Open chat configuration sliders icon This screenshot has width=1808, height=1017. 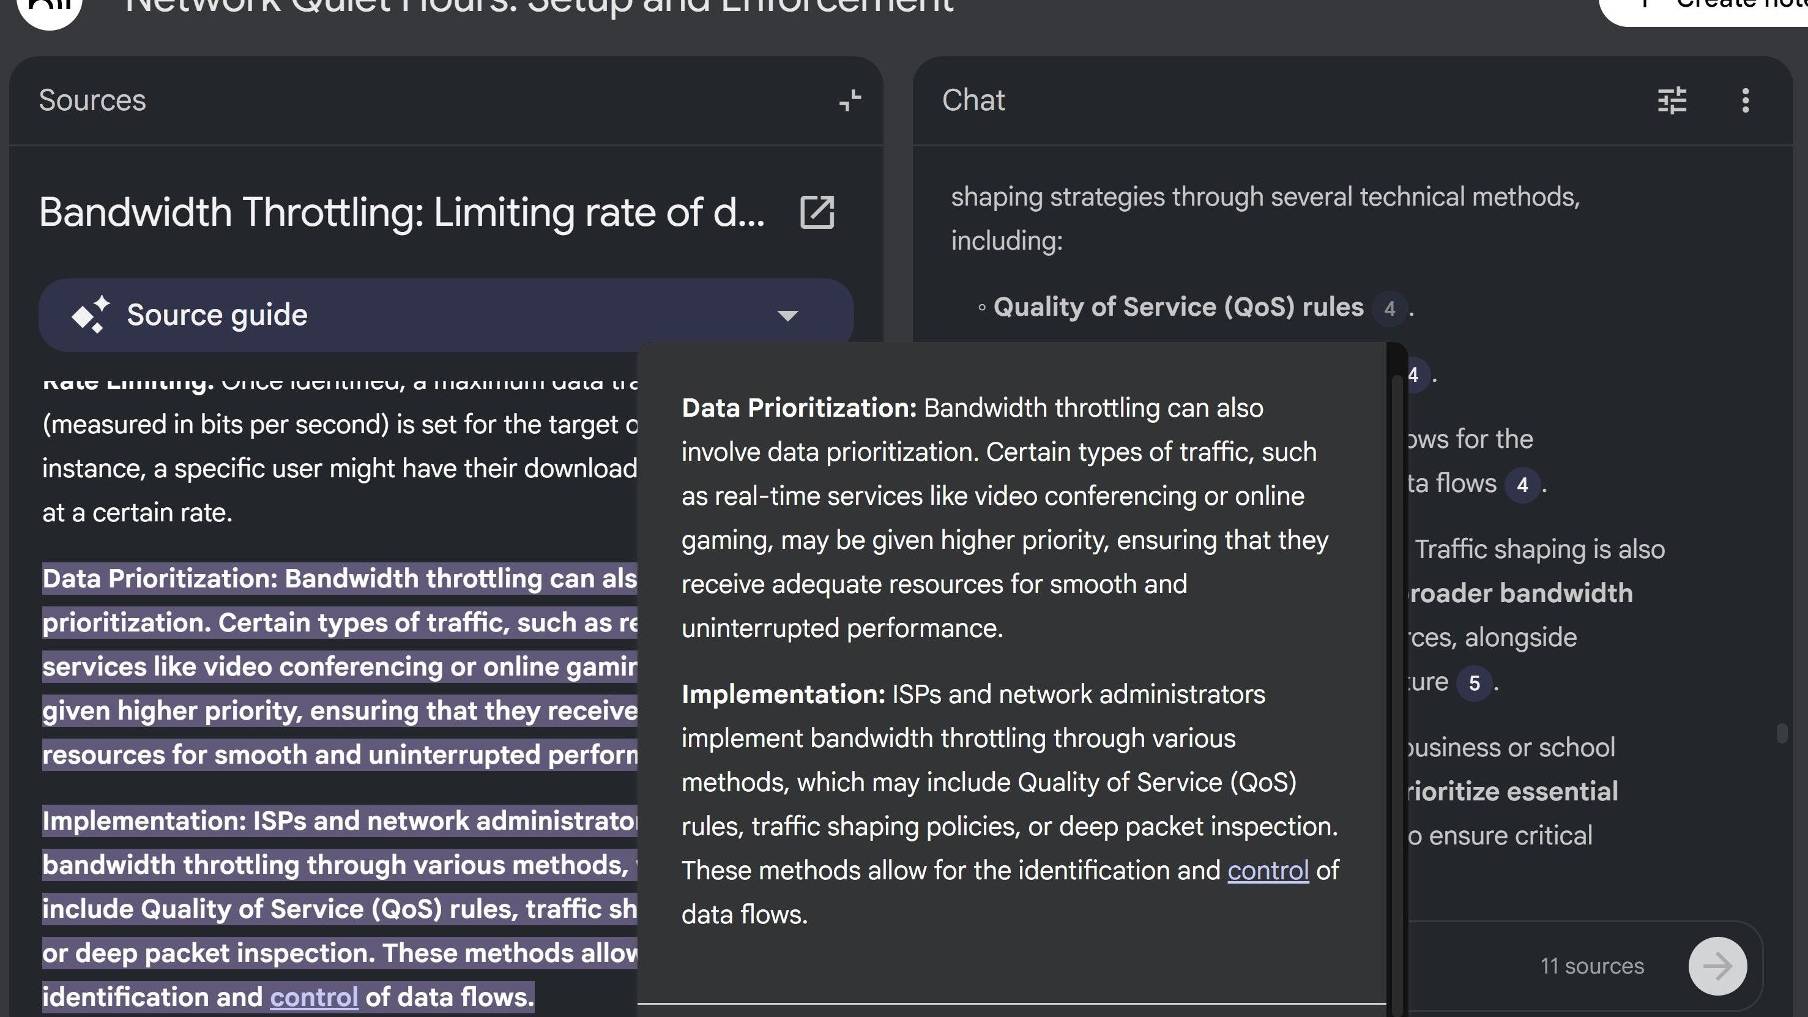1672,100
